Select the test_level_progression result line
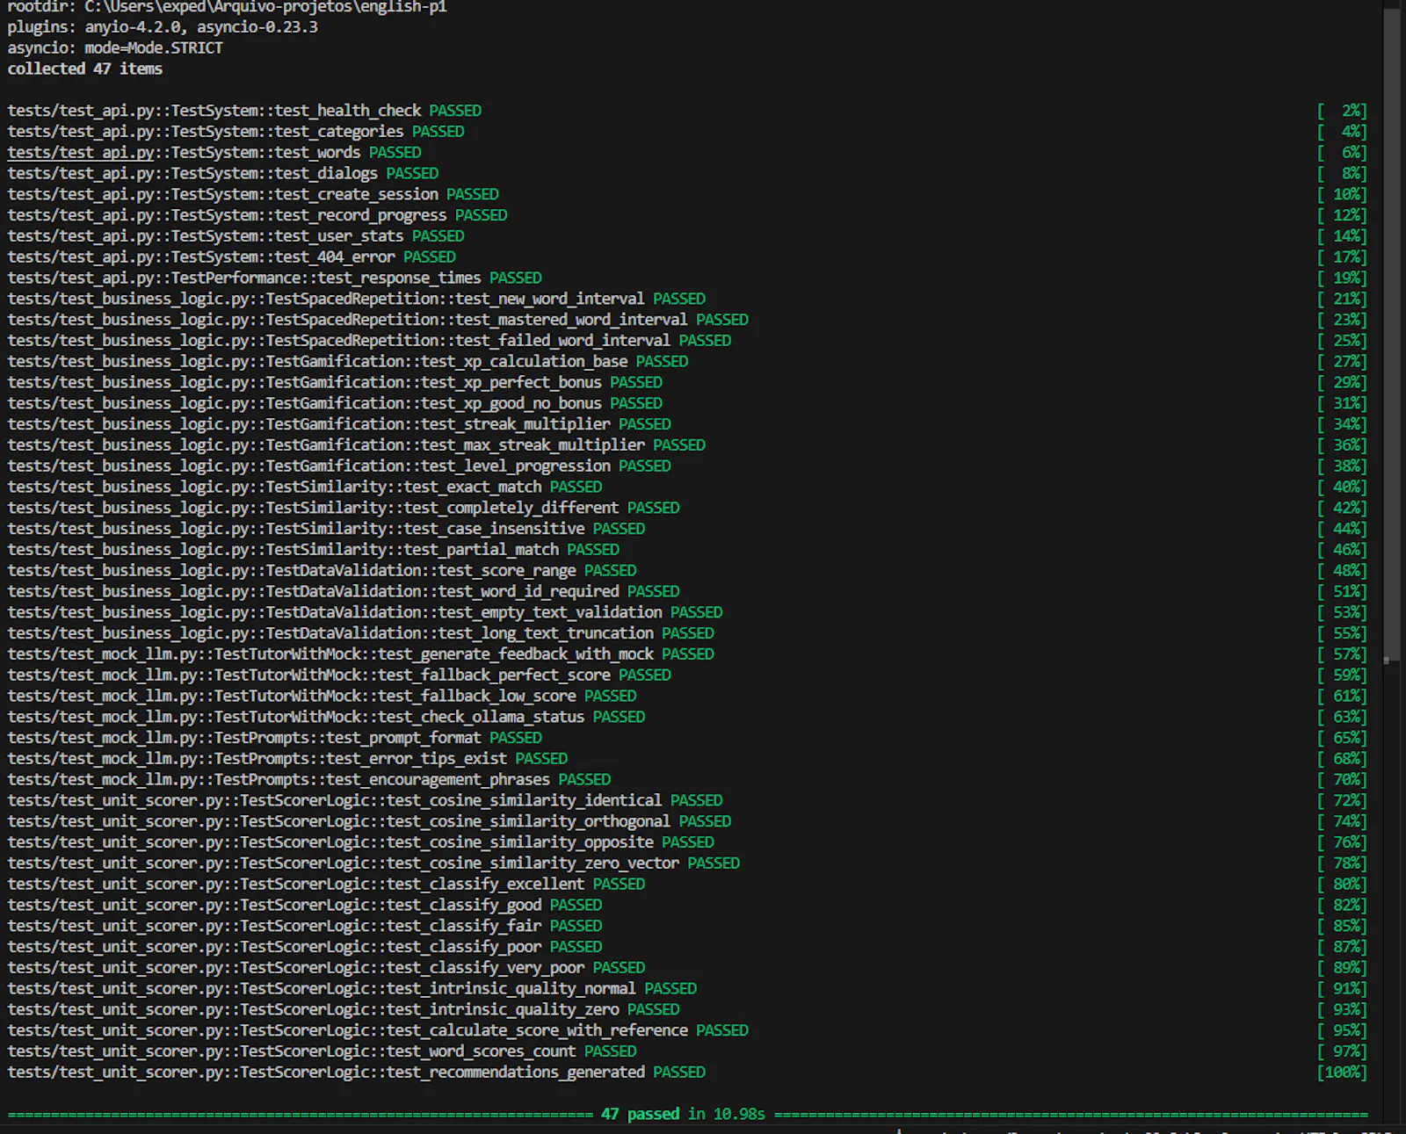This screenshot has width=1406, height=1134. click(x=339, y=466)
